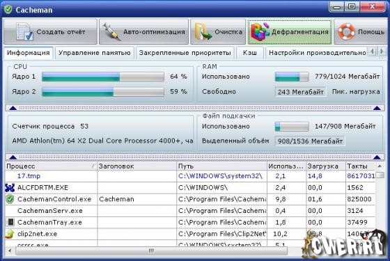Click the CachemanControl.exe shield icon
This screenshot has height=261, width=390.
click(10, 199)
